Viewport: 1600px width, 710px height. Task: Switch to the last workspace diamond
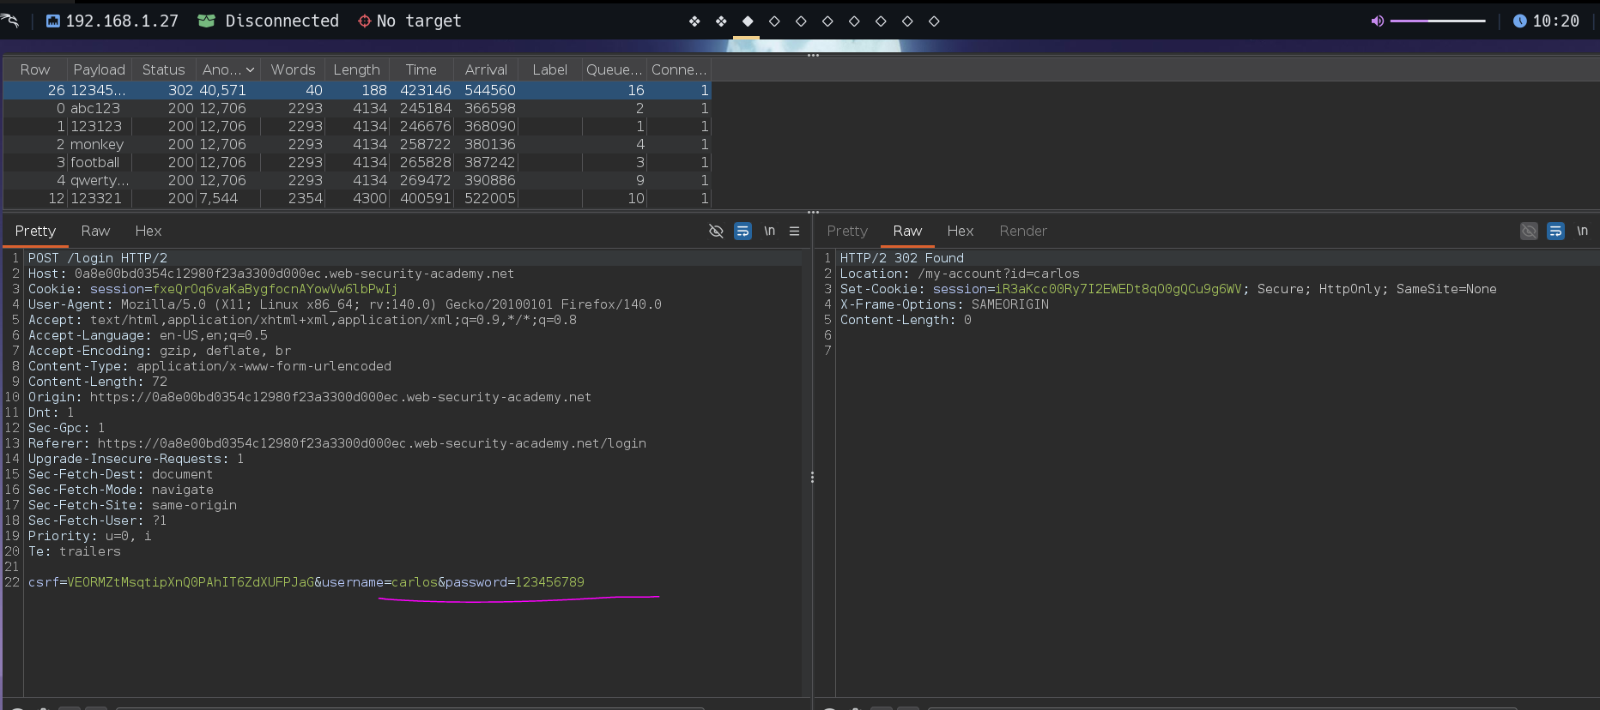coord(934,21)
